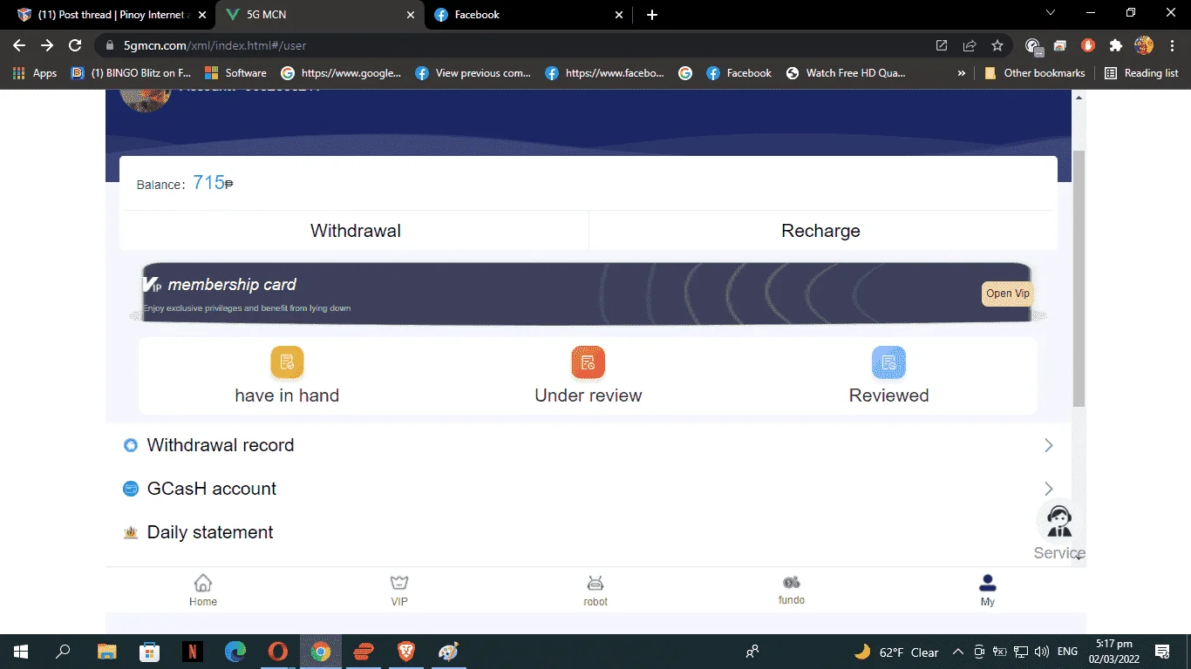Click the Open Vip button
Viewport: 1191px width, 669px height.
pos(1008,294)
